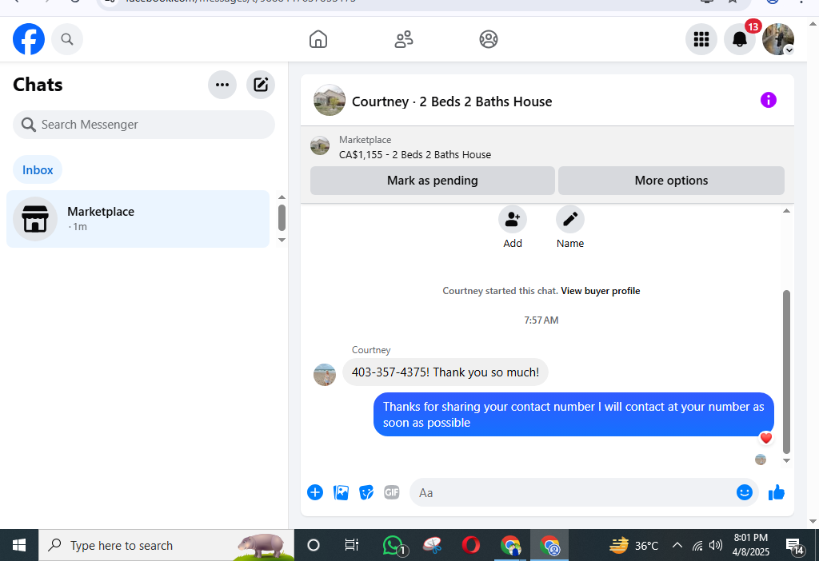Open Opera browser from taskbar

coord(470,545)
